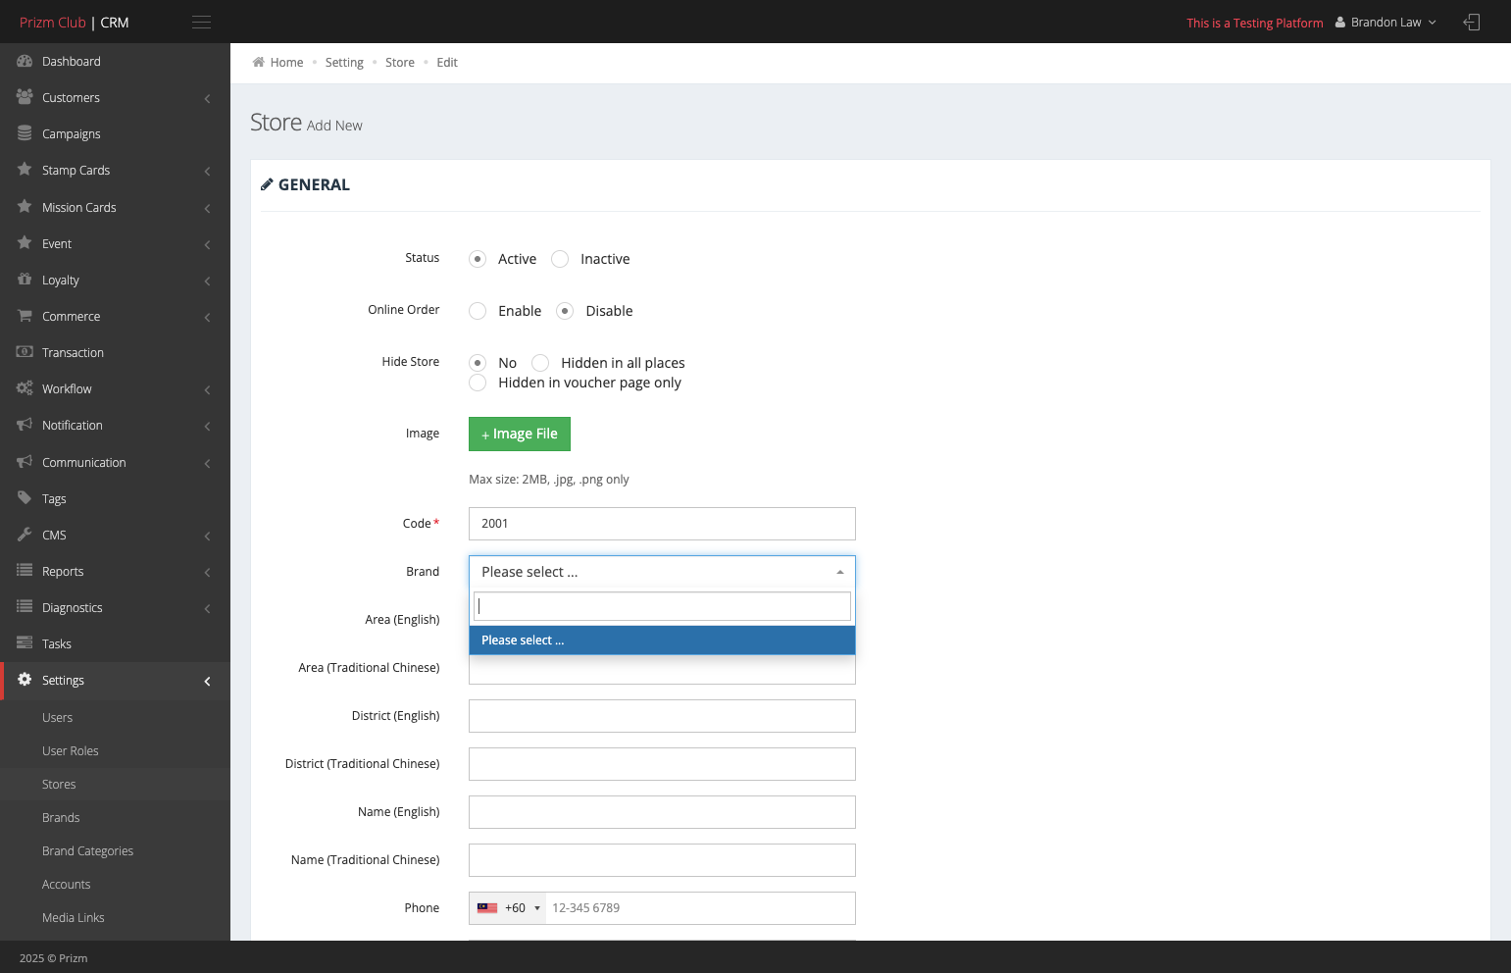1511x973 pixels.
Task: Open the phone country code dropdown
Action: 508,908
